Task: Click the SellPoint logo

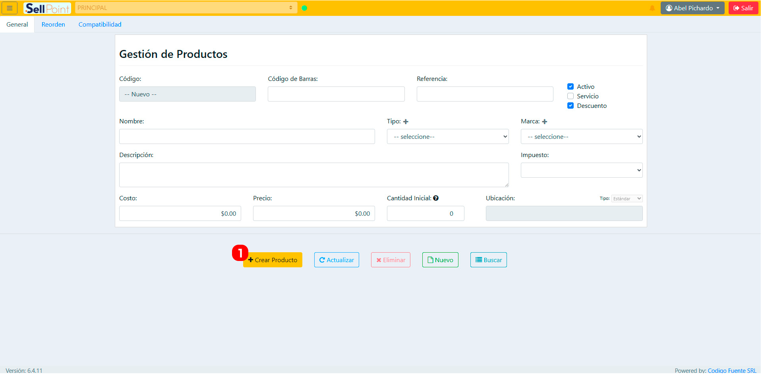Action: point(47,8)
